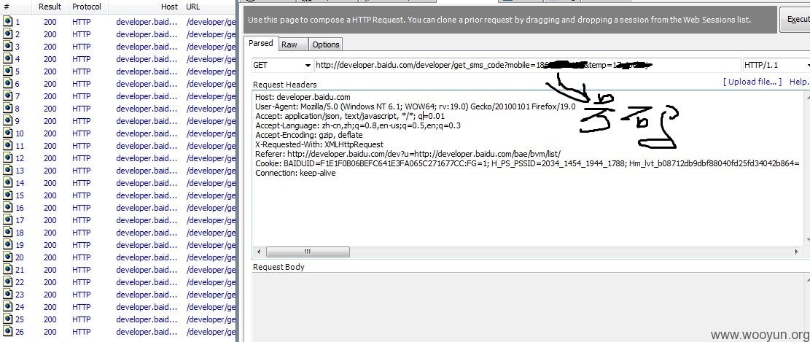Image resolution: width=810 pixels, height=342 pixels.
Task: Select the session icon for row 9
Action: (x=8, y=121)
